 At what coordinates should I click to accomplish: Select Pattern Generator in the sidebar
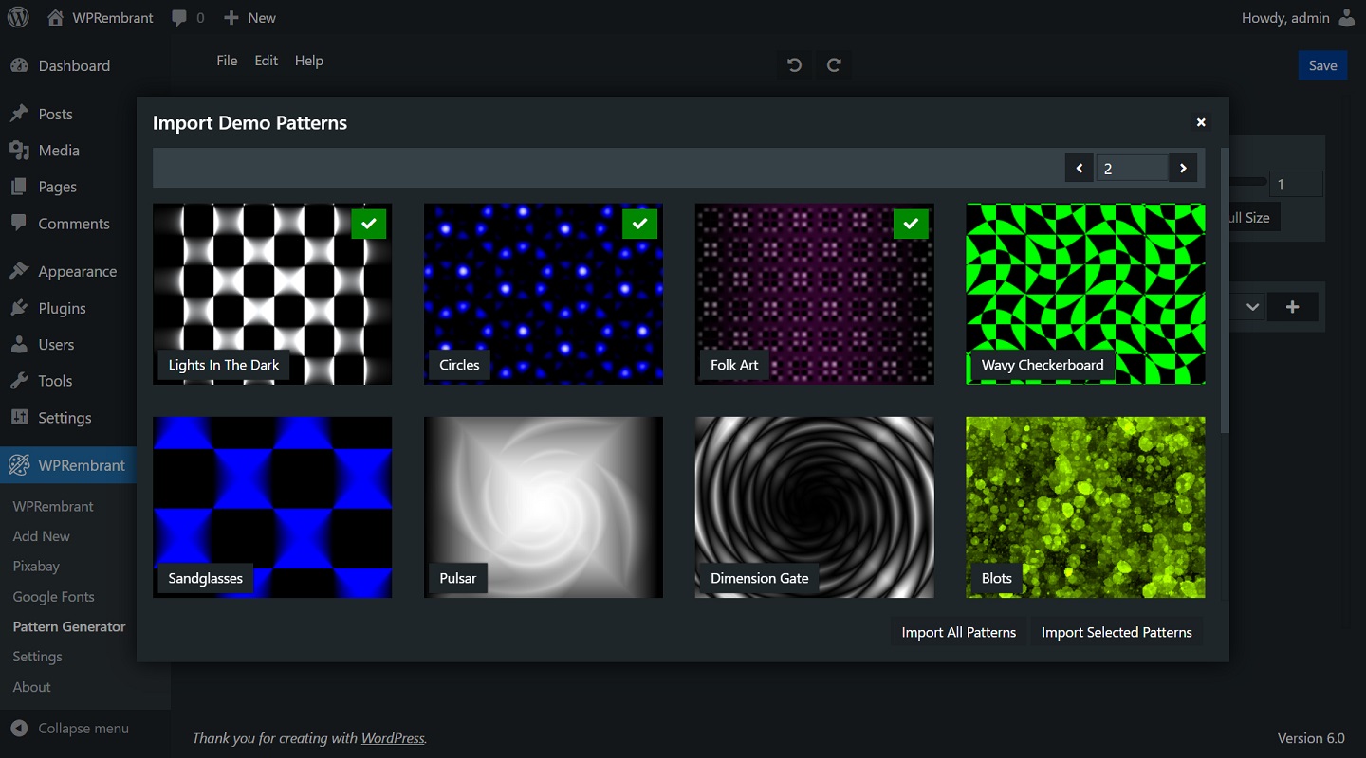[x=69, y=626]
